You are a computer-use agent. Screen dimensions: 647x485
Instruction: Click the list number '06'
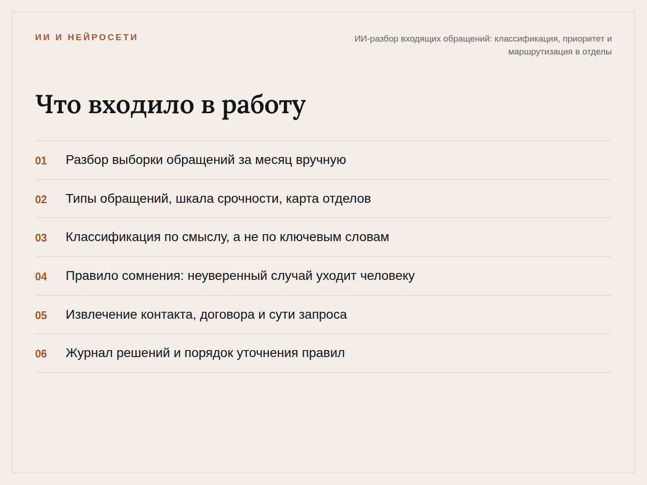tap(41, 354)
